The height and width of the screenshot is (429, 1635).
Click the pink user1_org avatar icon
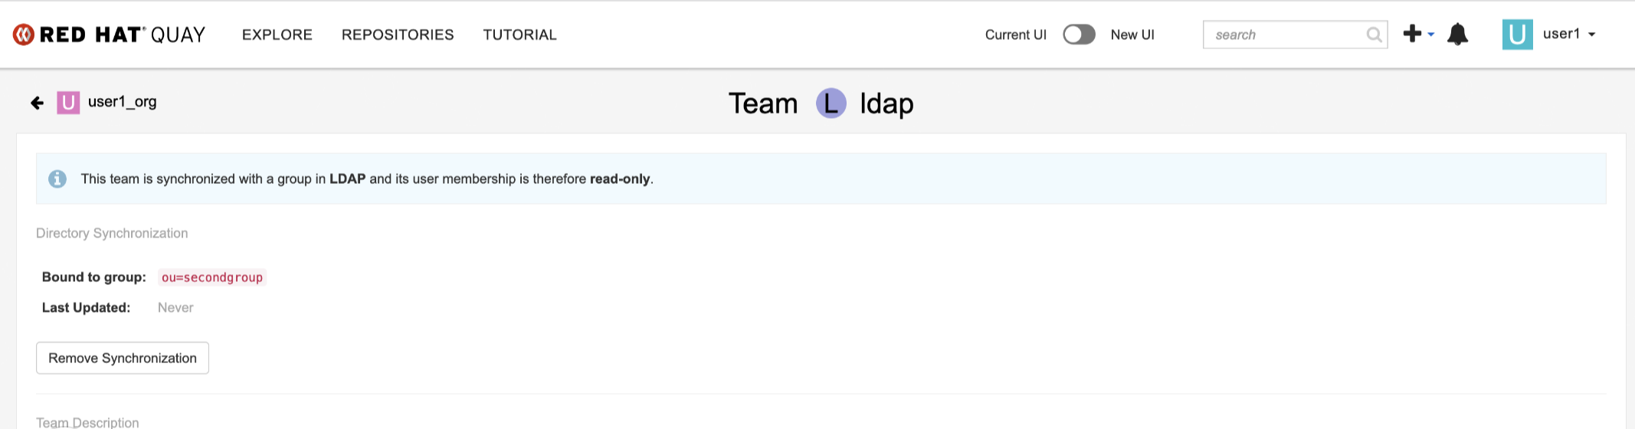68,103
